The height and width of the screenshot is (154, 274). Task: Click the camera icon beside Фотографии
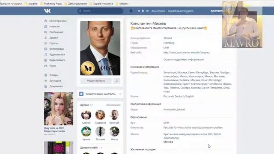pos(46,49)
